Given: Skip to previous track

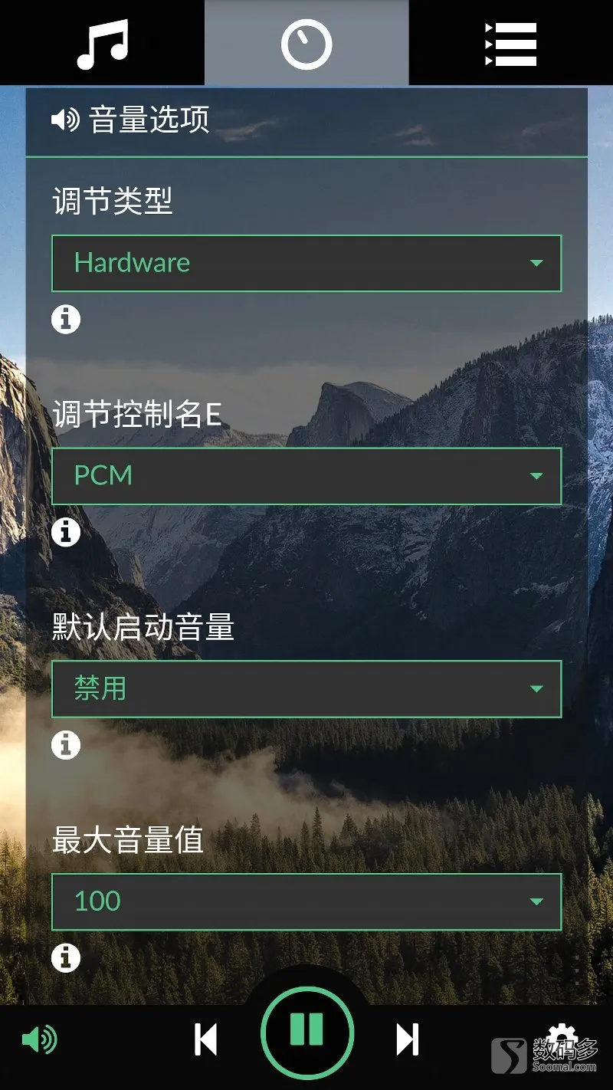Looking at the screenshot, I should tap(205, 1040).
